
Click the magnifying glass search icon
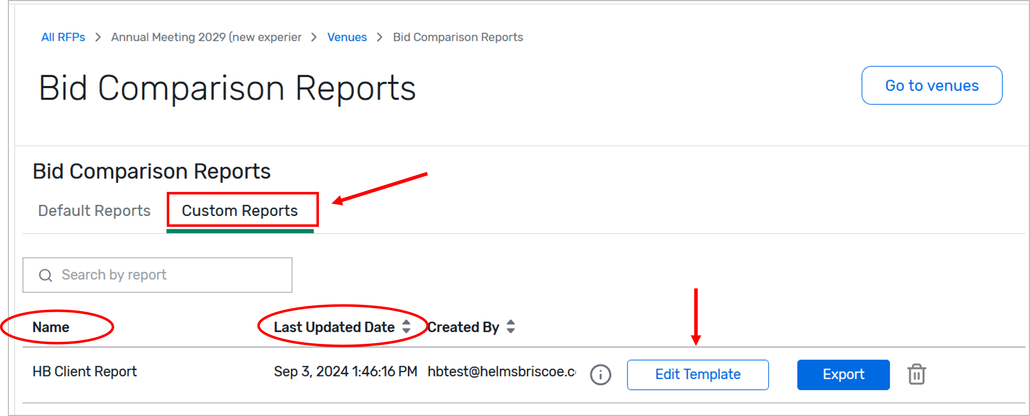coord(45,275)
